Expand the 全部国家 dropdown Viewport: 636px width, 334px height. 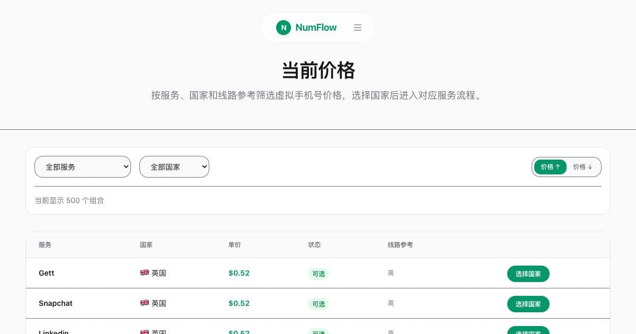coord(174,166)
